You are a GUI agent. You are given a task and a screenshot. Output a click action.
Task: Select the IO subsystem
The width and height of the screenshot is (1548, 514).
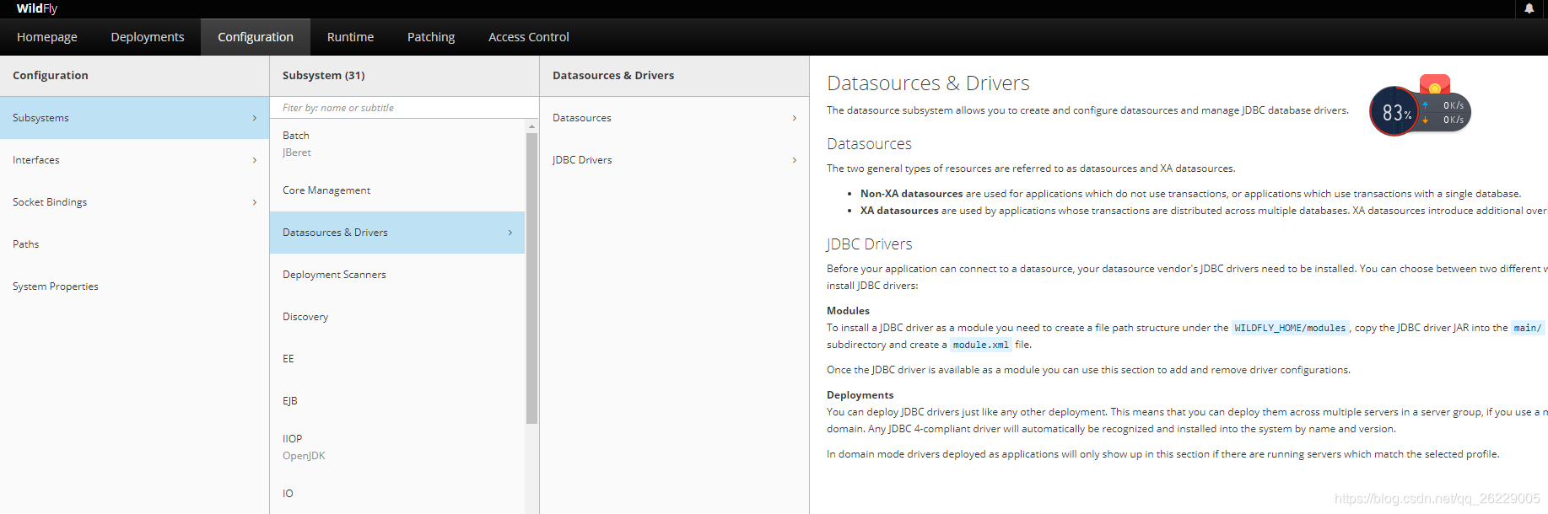[397, 494]
